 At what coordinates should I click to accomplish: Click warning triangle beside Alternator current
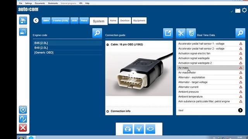click(x=241, y=87)
